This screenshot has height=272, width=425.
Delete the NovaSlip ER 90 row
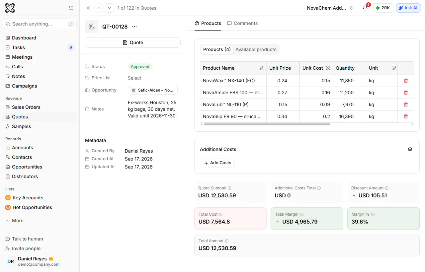coord(406,116)
